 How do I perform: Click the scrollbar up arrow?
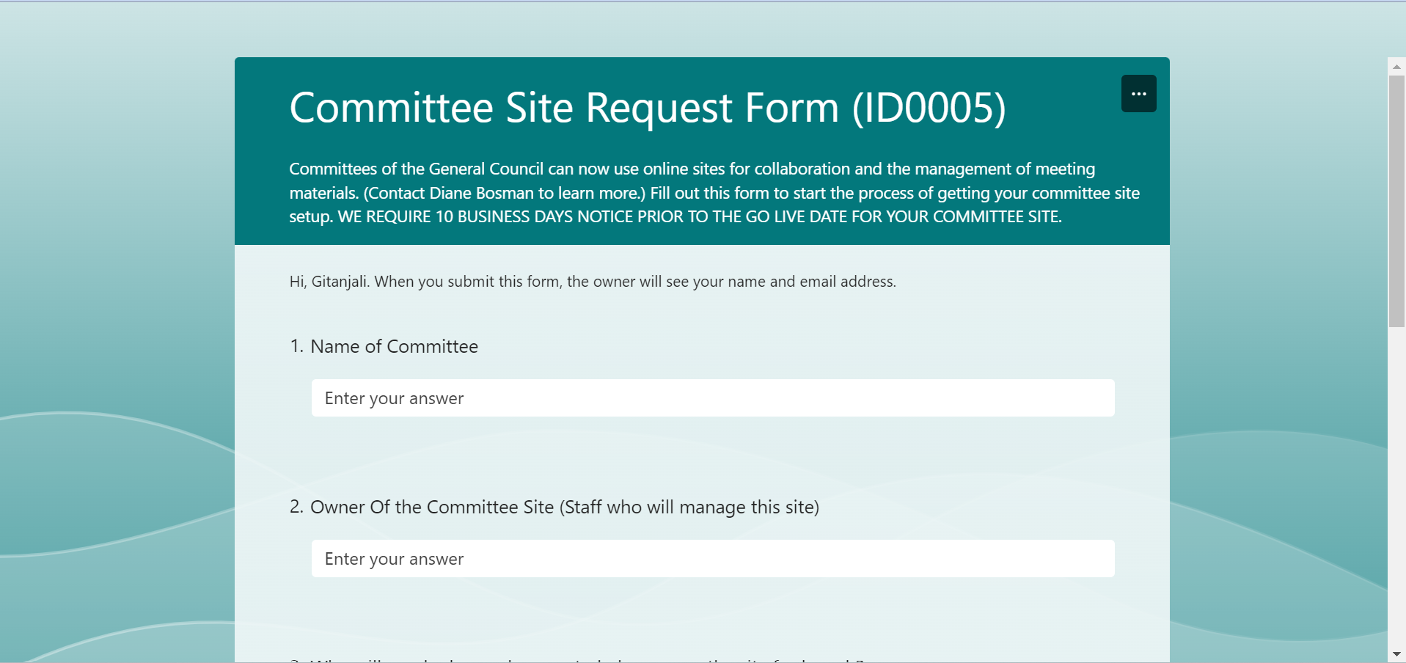pyautogui.click(x=1396, y=67)
